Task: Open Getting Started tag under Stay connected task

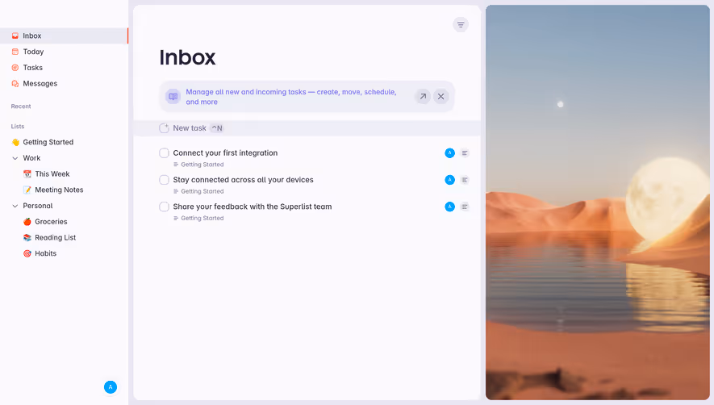Action: (198, 191)
